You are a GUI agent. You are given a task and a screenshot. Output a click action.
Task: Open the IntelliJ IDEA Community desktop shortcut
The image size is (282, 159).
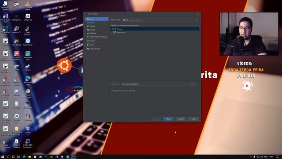(28, 144)
